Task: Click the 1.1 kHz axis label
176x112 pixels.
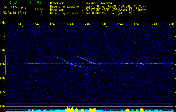Action: [2, 36]
